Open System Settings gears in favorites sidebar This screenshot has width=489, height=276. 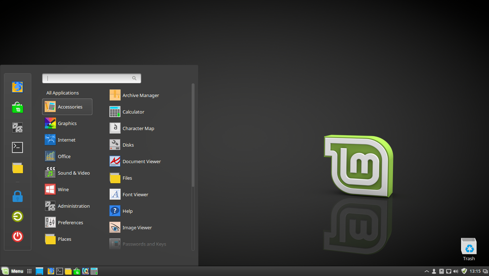pyautogui.click(x=18, y=127)
